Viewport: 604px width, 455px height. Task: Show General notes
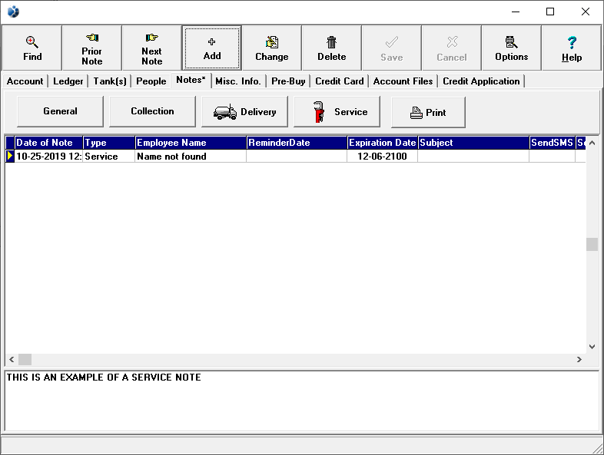60,111
